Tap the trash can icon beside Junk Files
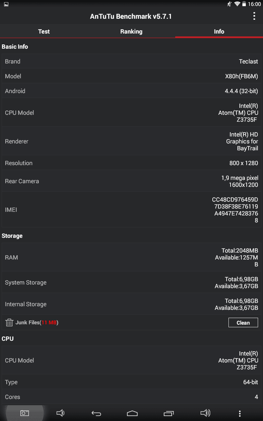This screenshot has width=263, height=421. (9, 322)
